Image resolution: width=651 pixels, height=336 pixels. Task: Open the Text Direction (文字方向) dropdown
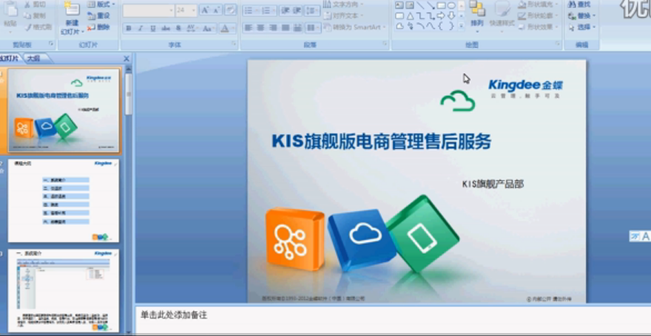click(x=344, y=4)
